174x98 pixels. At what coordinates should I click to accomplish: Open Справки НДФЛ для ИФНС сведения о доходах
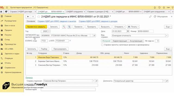[98, 21]
